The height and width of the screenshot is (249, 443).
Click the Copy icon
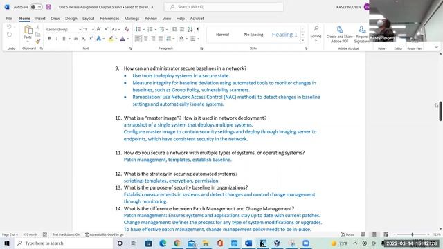point(37,34)
